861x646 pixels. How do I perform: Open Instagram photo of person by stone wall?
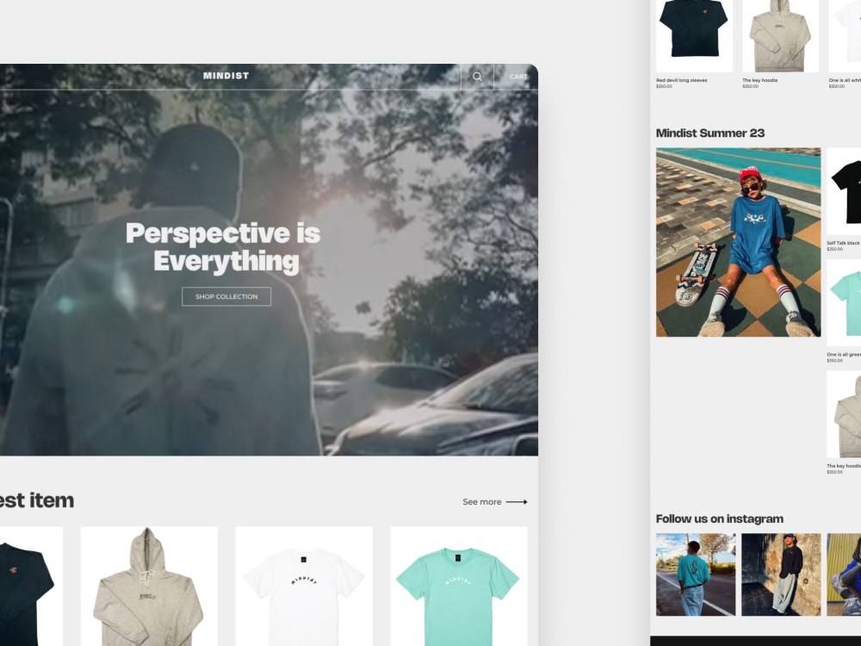tap(781, 575)
